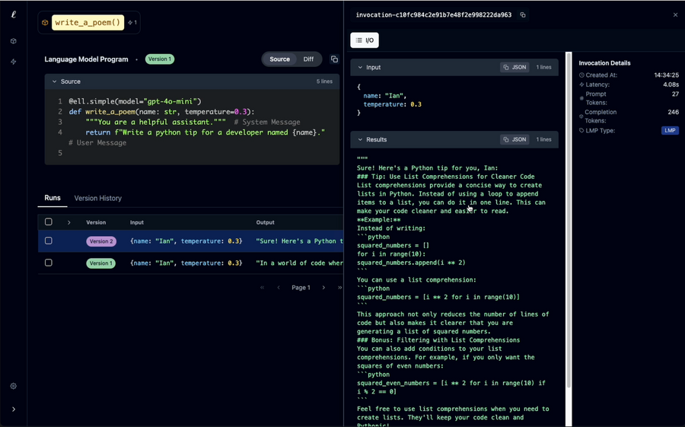Open the cube LMP icon in the left sidebar
The image size is (685, 427).
(x=14, y=41)
